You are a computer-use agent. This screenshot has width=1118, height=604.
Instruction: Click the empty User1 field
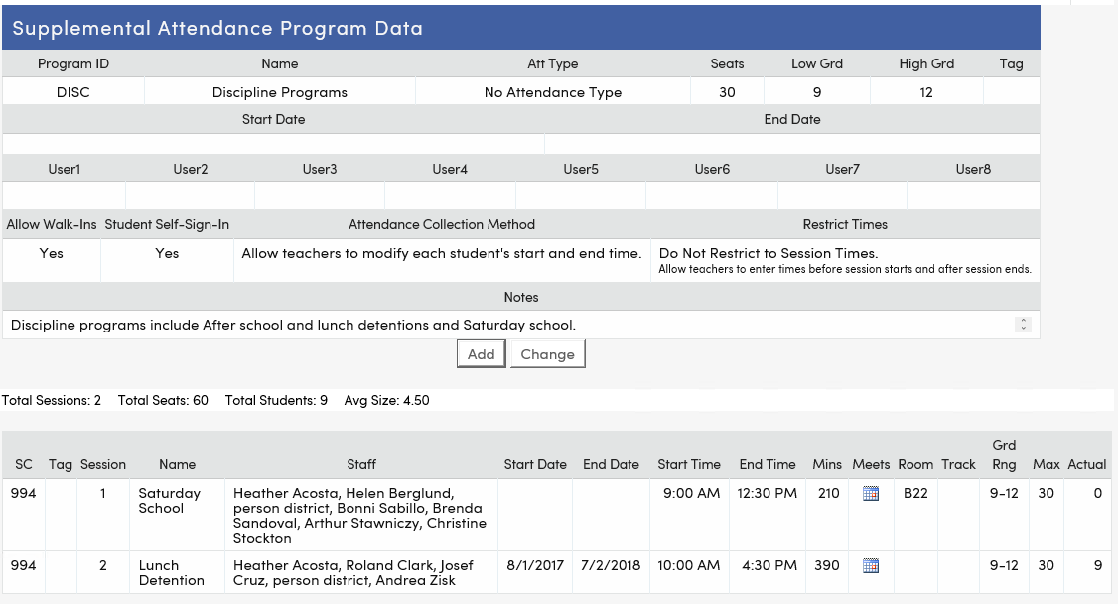tap(65, 195)
